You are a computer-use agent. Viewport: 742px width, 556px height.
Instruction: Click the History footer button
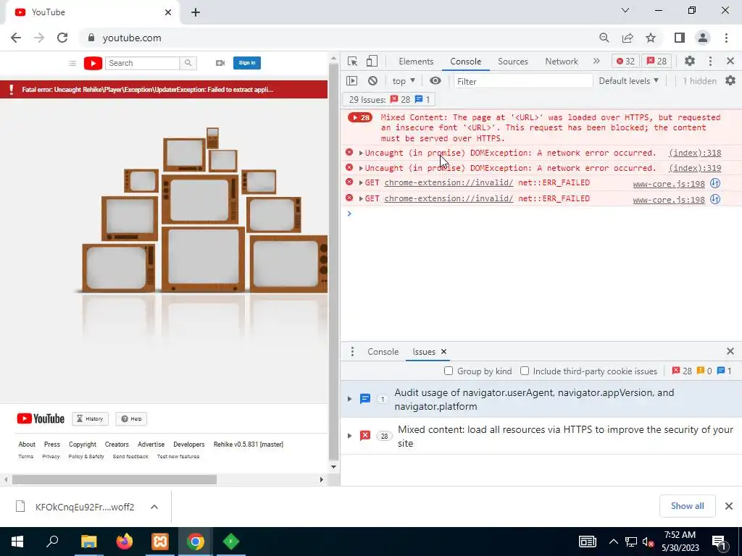[91, 418]
